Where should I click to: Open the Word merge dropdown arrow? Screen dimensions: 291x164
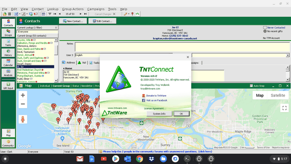(20, 14)
